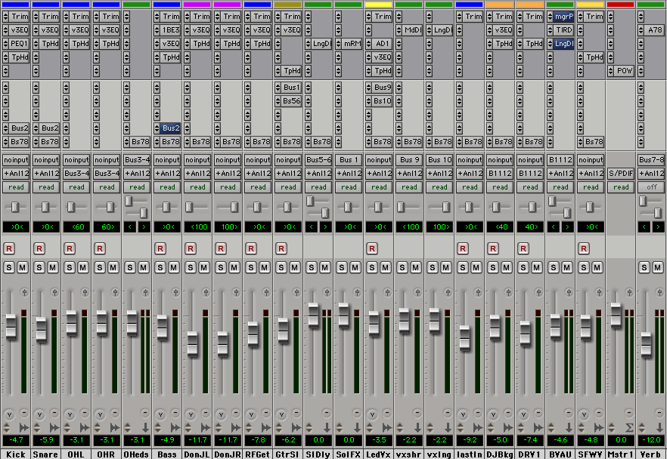Open the highlighted Bus2 send on Bass
The height and width of the screenshot is (459, 667).
point(171,128)
